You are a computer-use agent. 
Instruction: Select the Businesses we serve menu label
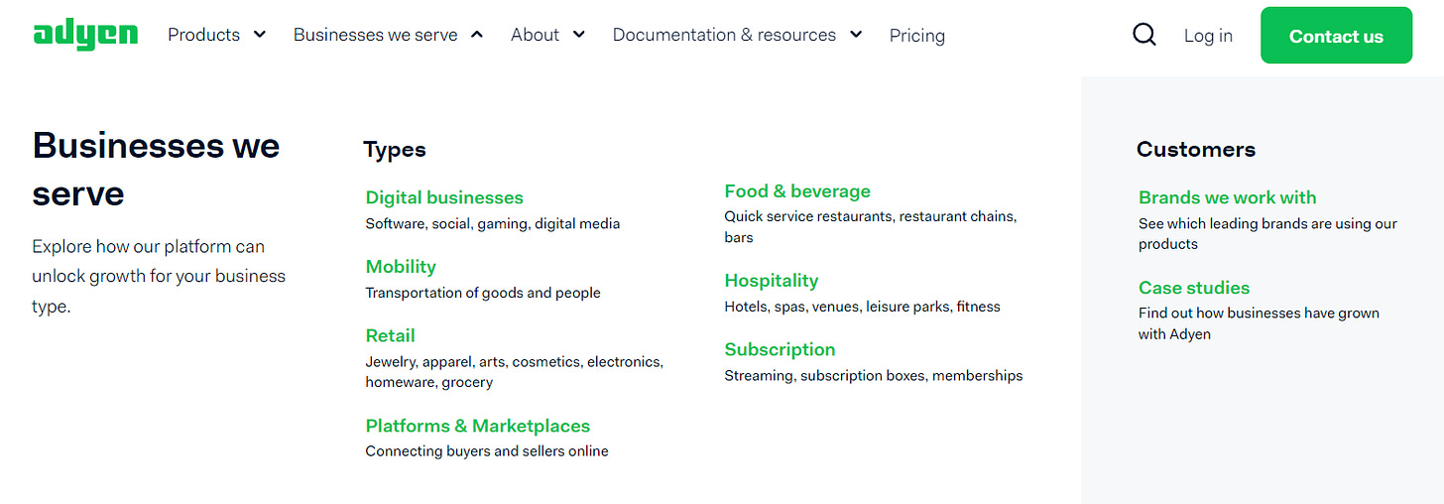(x=376, y=35)
